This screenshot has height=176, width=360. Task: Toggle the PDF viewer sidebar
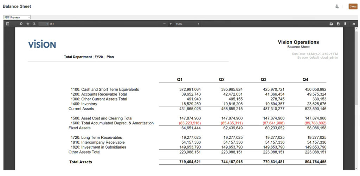7,24
